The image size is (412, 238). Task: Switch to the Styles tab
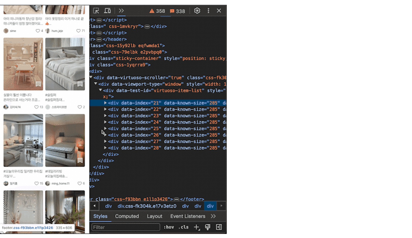[100, 216]
